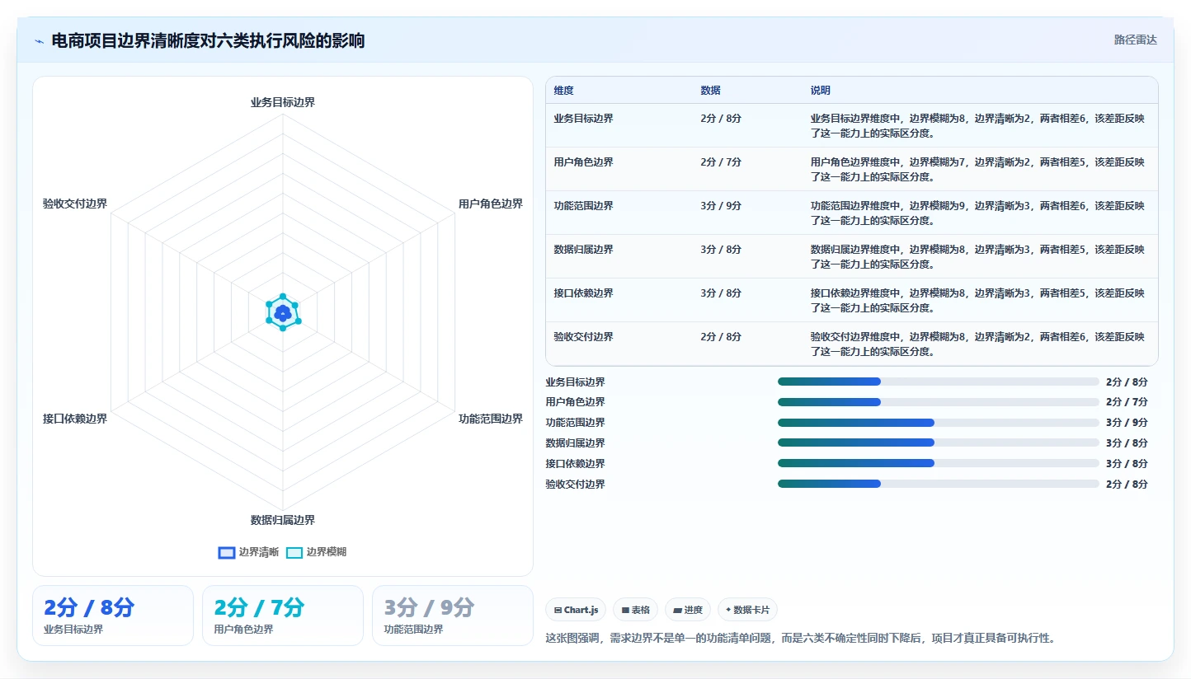Click the 接口依赖边界 progress bar
Image resolution: width=1191 pixels, height=679 pixels.
[938, 463]
